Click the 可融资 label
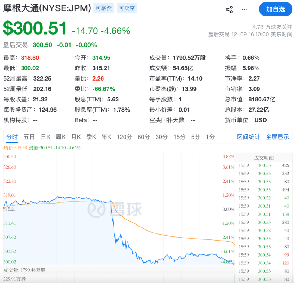 coord(103,8)
